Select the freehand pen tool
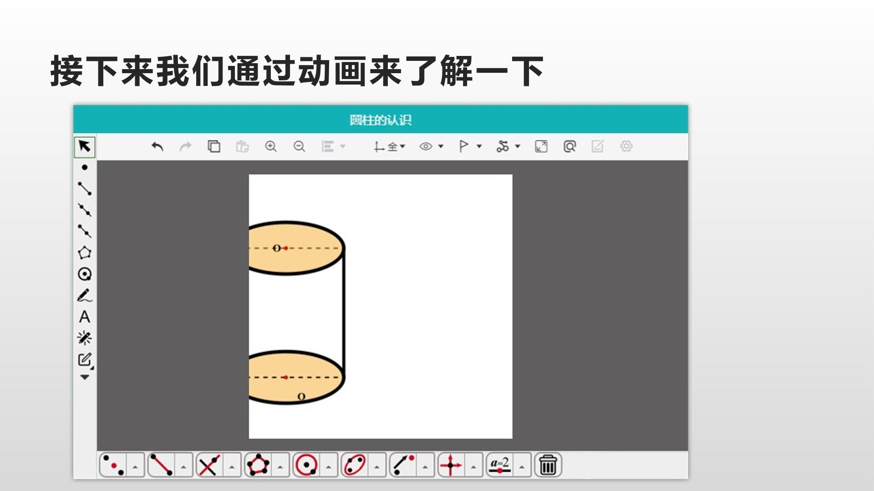This screenshot has height=491, width=874. click(x=85, y=296)
